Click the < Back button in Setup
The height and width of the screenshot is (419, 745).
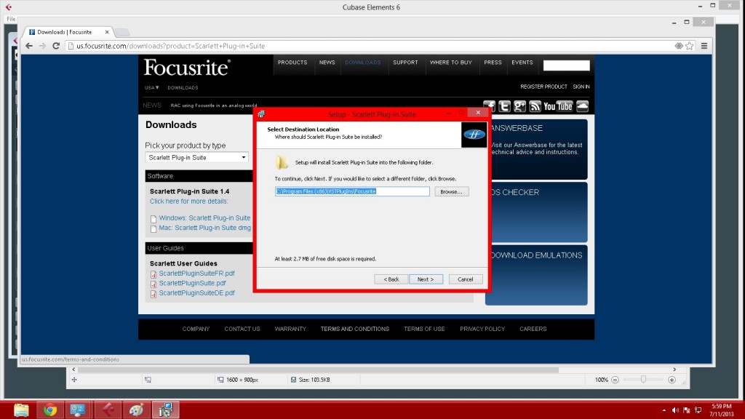391,279
